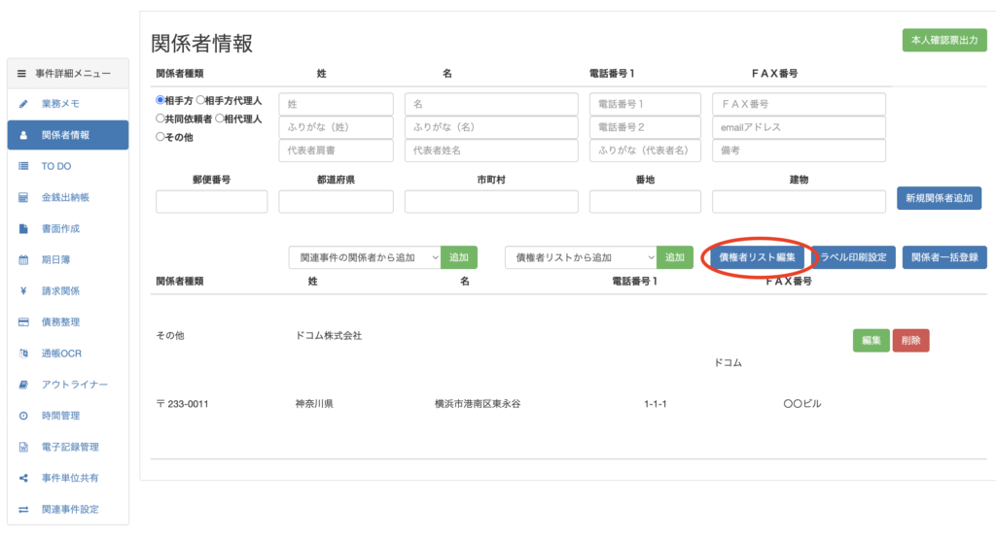This screenshot has width=996, height=538.
Task: Click the calculator icon beside 金銭出納帳
Action: point(23,197)
